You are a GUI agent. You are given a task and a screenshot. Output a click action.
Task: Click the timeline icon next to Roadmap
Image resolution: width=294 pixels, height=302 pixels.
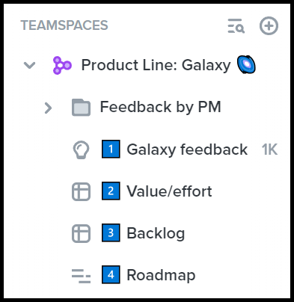pyautogui.click(x=81, y=276)
